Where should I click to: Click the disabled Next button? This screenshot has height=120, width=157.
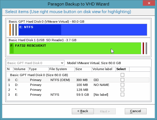(105, 111)
